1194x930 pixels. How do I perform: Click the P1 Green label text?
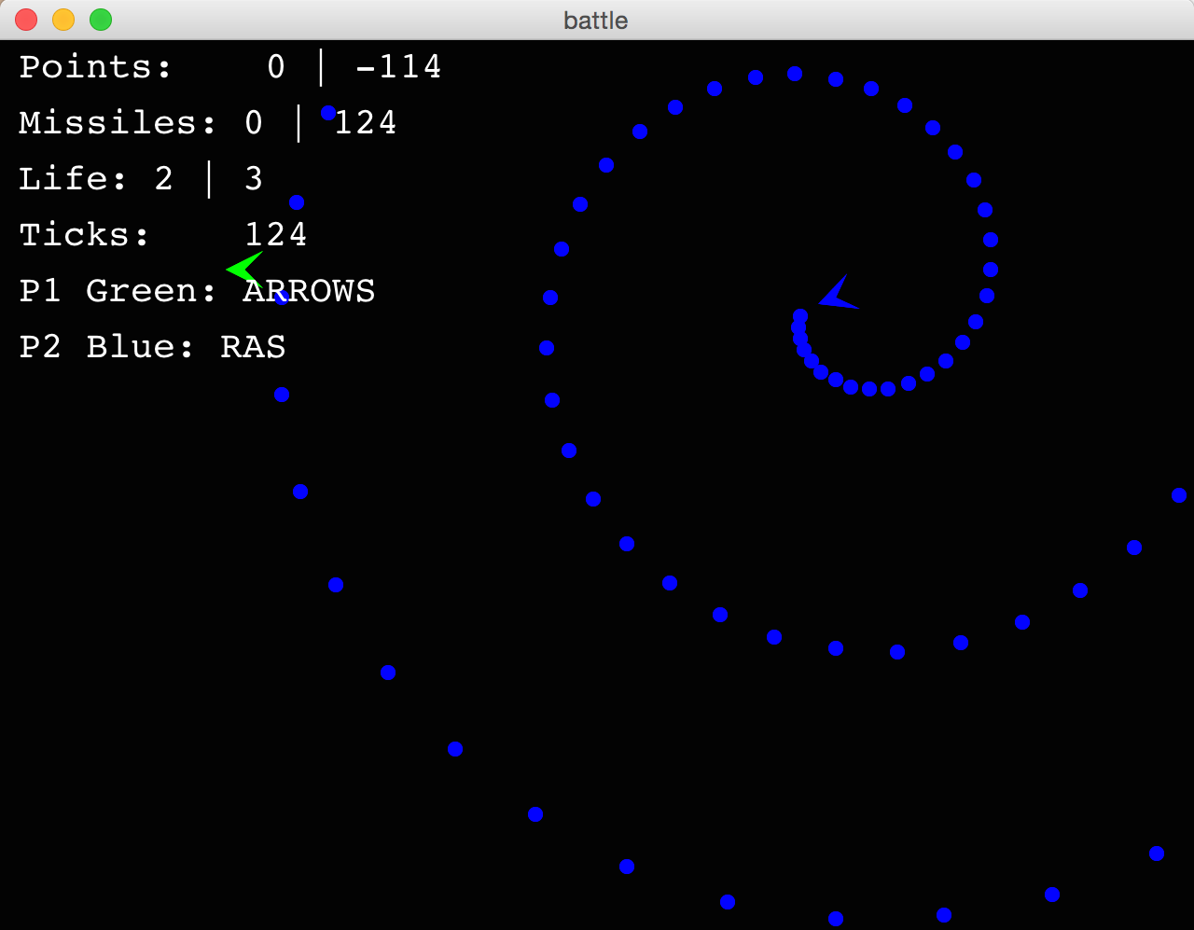pos(118,291)
